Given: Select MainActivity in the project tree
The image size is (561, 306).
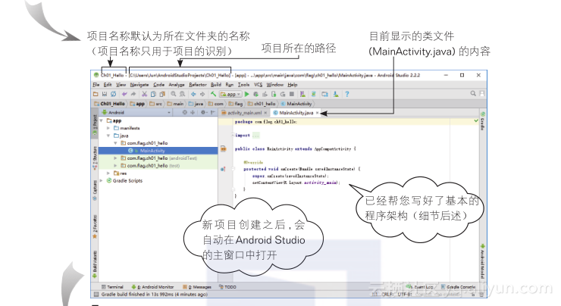Looking at the screenshot, I should pyautogui.click(x=158, y=151).
